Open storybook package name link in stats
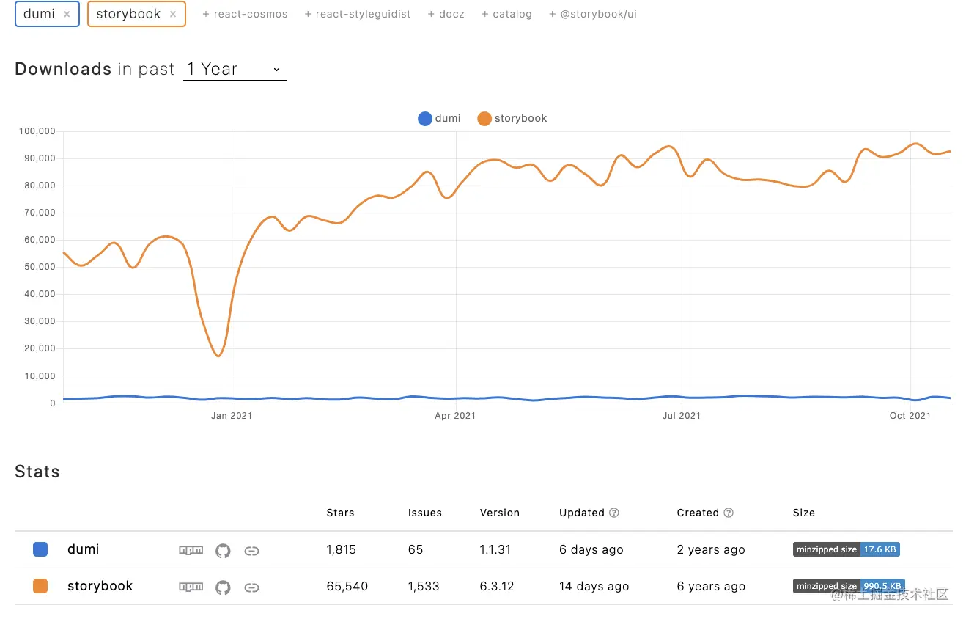The height and width of the screenshot is (619, 966). pos(100,586)
